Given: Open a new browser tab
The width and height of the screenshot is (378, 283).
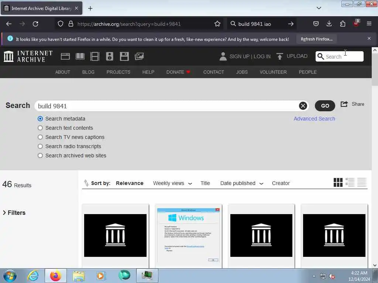Looking at the screenshot, I should point(90,8).
